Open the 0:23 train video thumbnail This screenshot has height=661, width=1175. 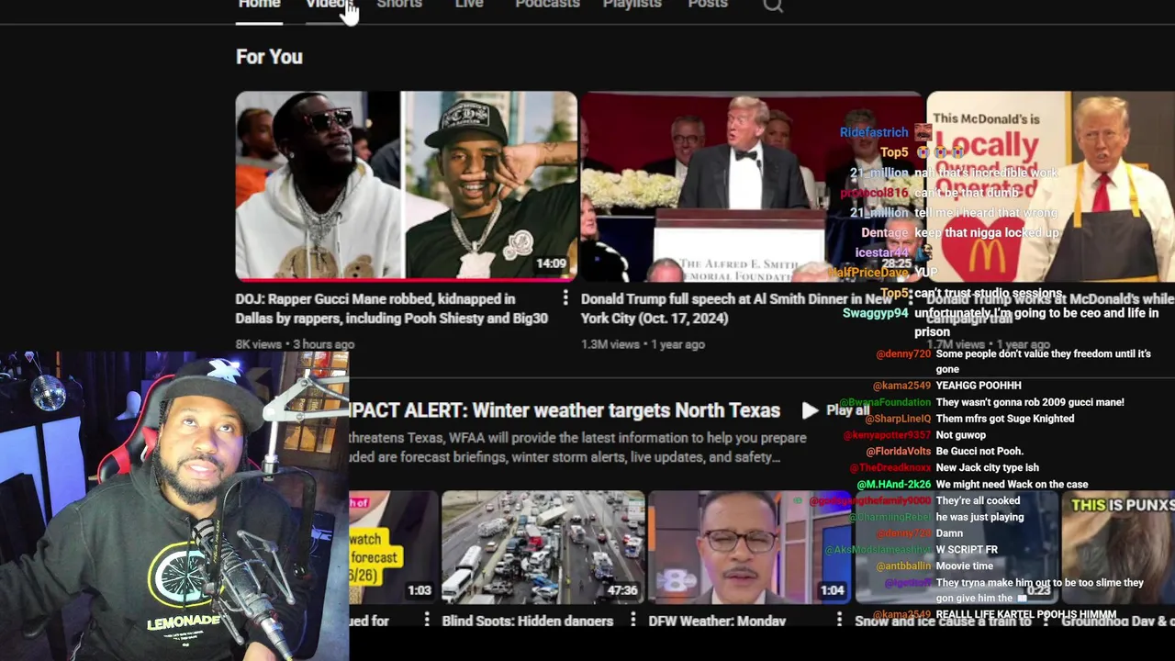[957, 547]
